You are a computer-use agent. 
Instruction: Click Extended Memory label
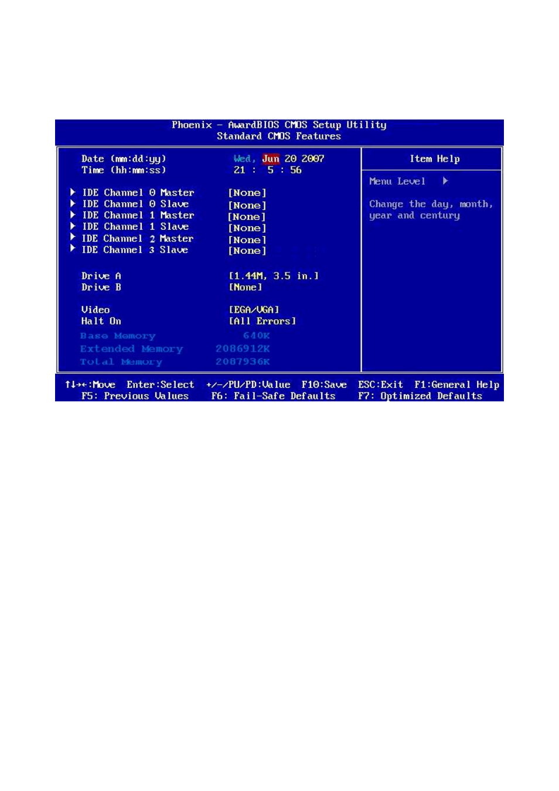click(132, 349)
